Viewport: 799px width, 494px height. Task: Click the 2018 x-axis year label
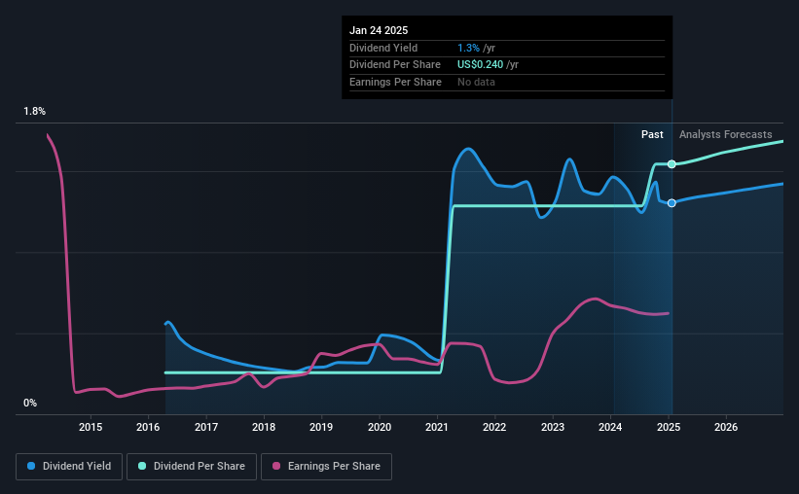[264, 427]
